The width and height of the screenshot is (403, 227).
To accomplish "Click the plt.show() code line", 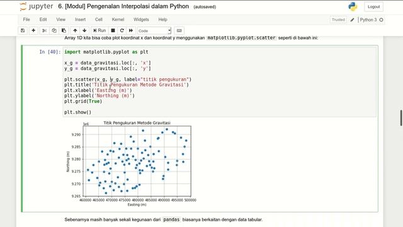I will 77,112.
